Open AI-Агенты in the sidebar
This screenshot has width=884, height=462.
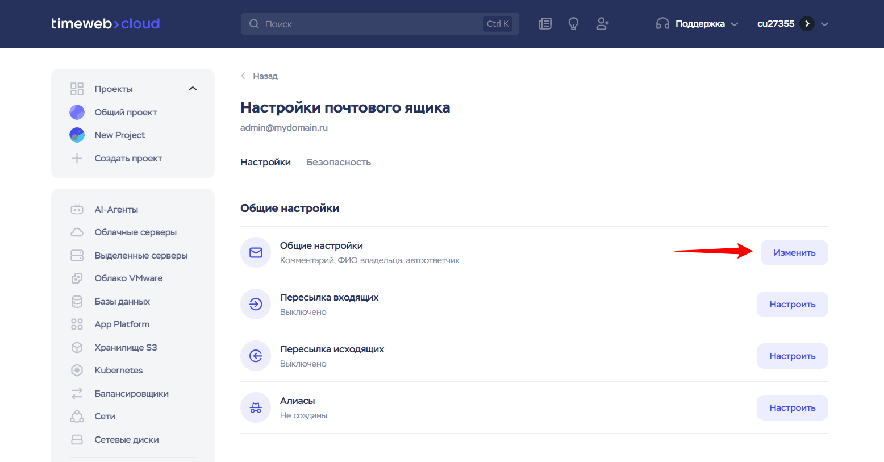(x=116, y=209)
